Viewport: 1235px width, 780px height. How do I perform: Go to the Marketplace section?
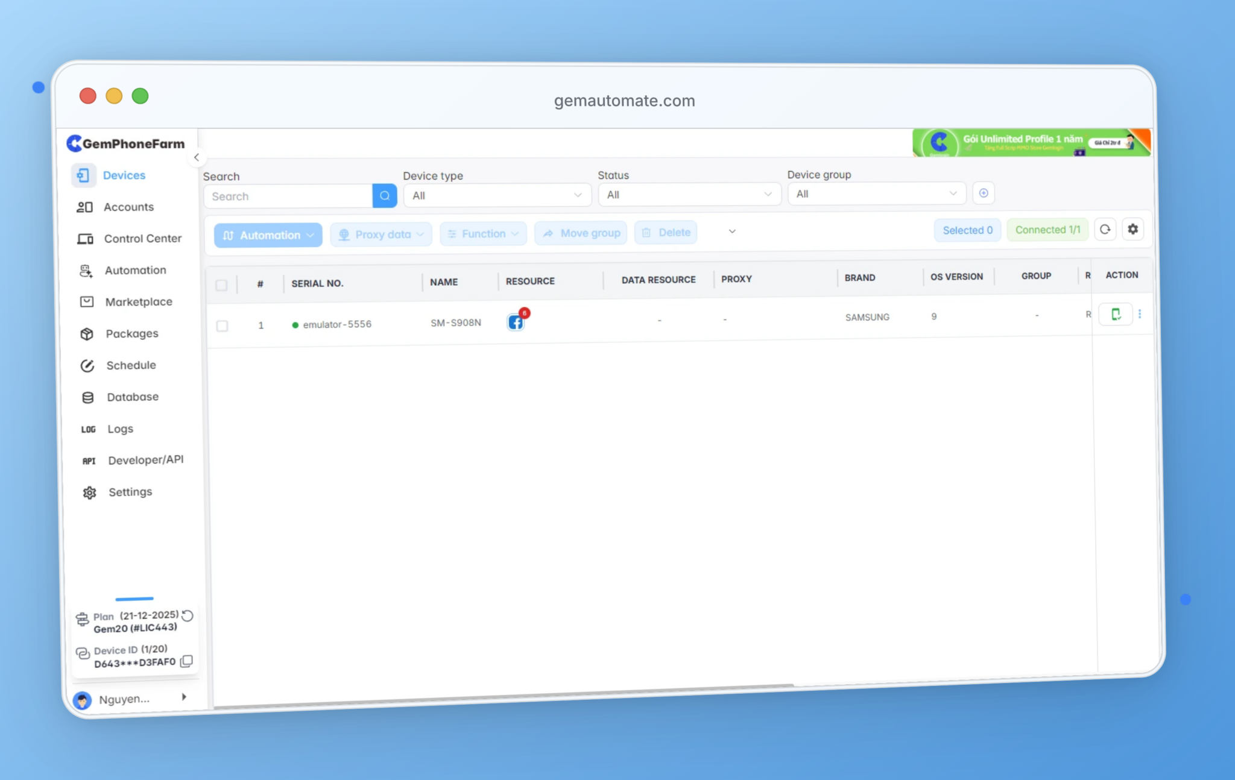(139, 301)
